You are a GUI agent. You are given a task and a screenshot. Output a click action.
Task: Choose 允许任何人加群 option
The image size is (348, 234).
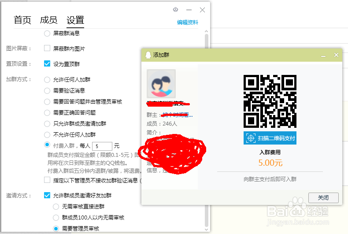[x=47, y=79]
